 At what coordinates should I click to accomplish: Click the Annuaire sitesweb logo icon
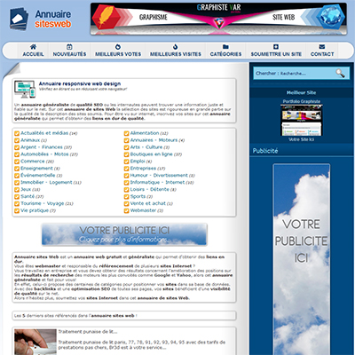tap(20, 19)
